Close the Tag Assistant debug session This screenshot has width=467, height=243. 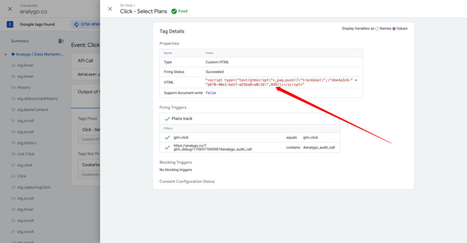(x=10, y=9)
